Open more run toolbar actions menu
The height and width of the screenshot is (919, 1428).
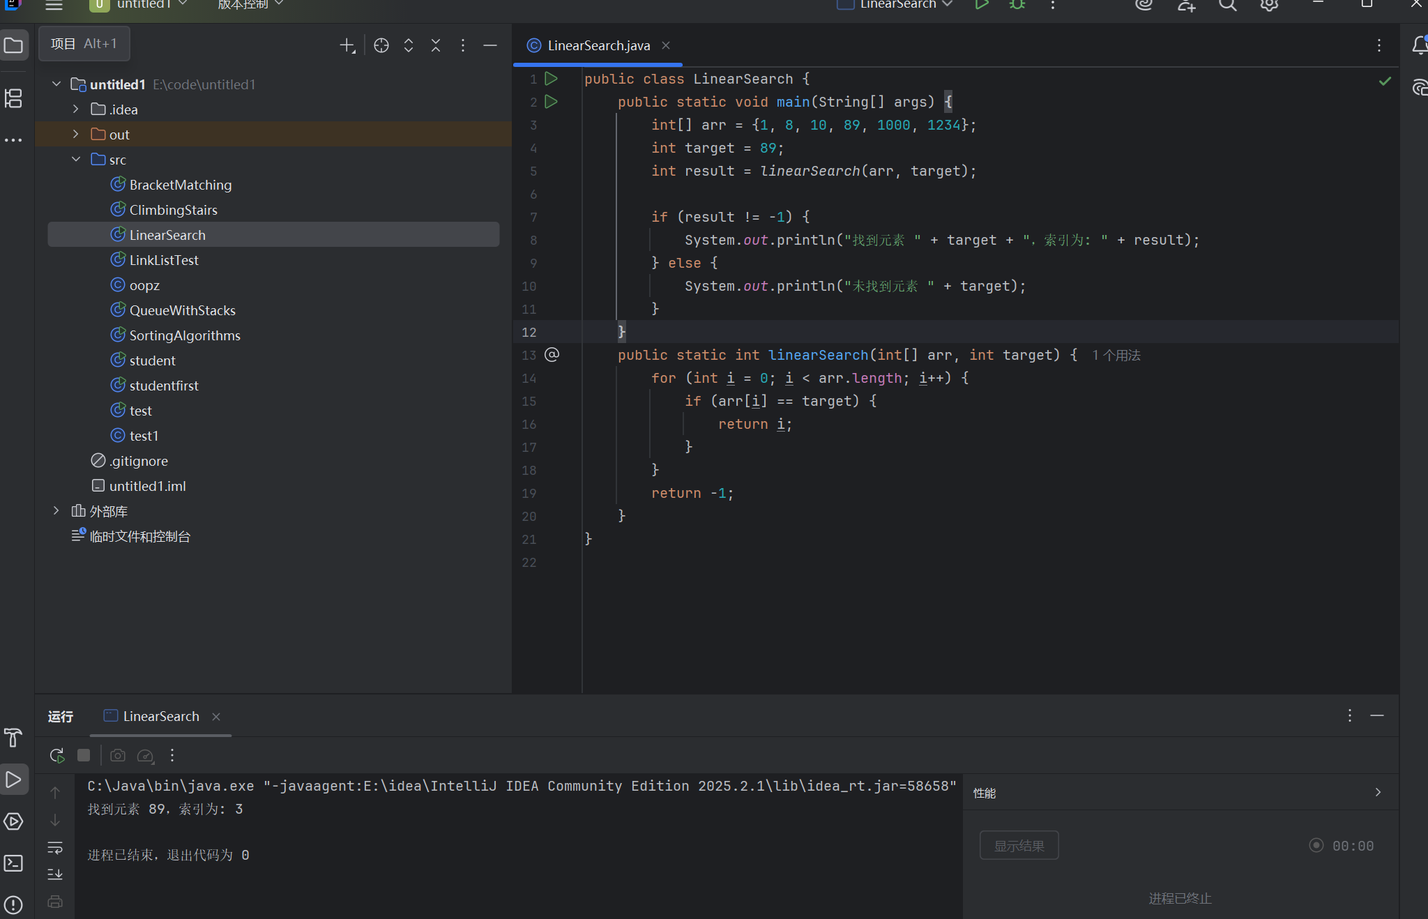[x=172, y=755]
